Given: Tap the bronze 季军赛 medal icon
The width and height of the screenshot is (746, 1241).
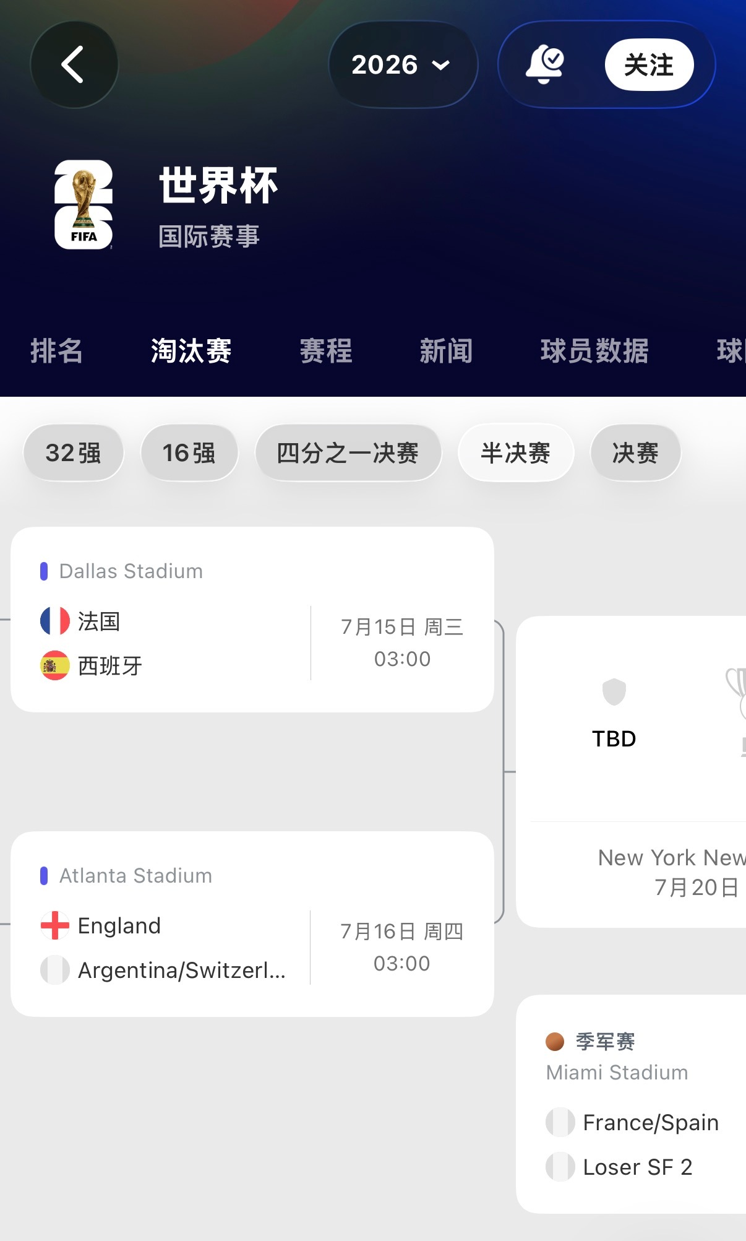Looking at the screenshot, I should [x=555, y=1042].
